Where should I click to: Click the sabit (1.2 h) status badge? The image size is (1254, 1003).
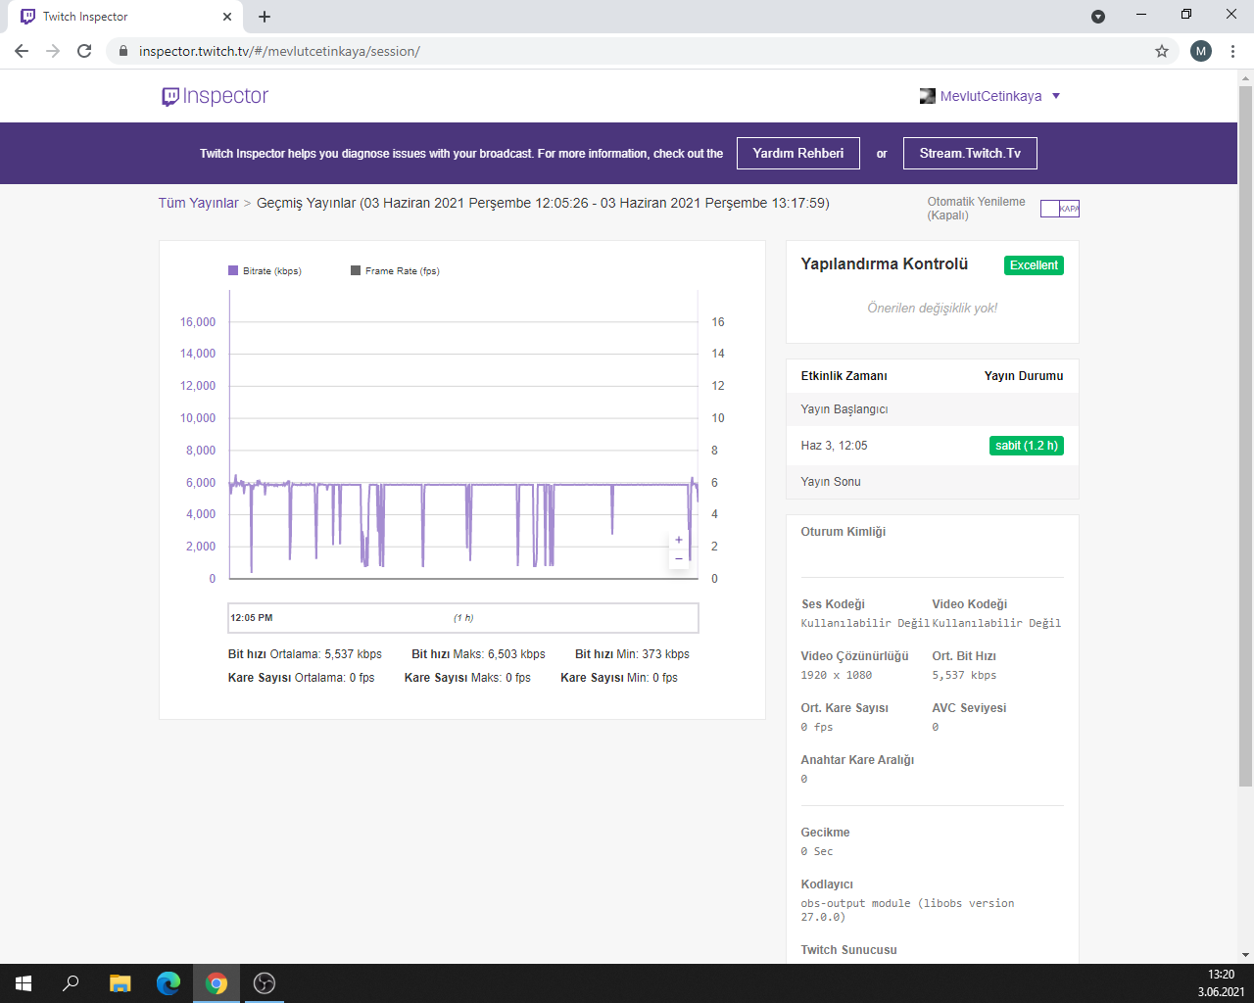1027,446
